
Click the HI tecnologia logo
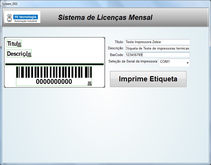coord(22,17)
